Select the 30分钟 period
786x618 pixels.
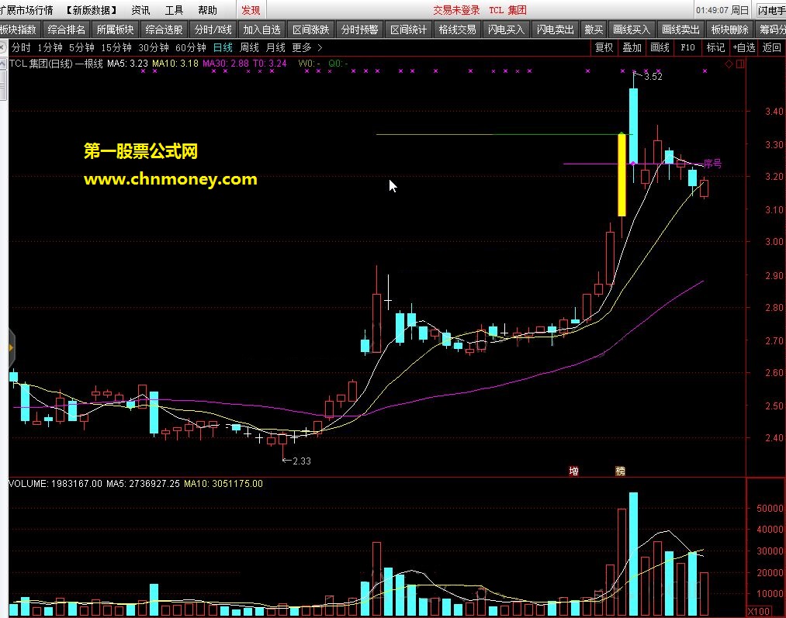154,47
